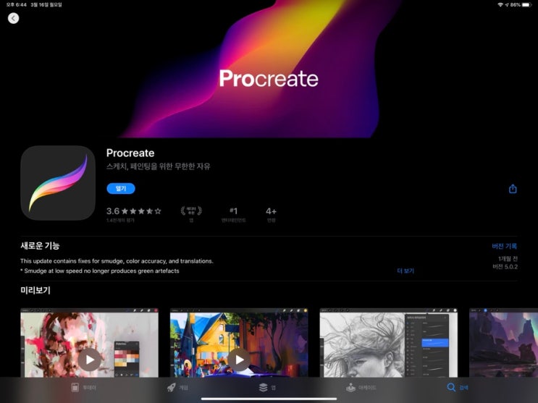Open the 버전 기록 version history link
The width and height of the screenshot is (538, 403).
point(504,246)
